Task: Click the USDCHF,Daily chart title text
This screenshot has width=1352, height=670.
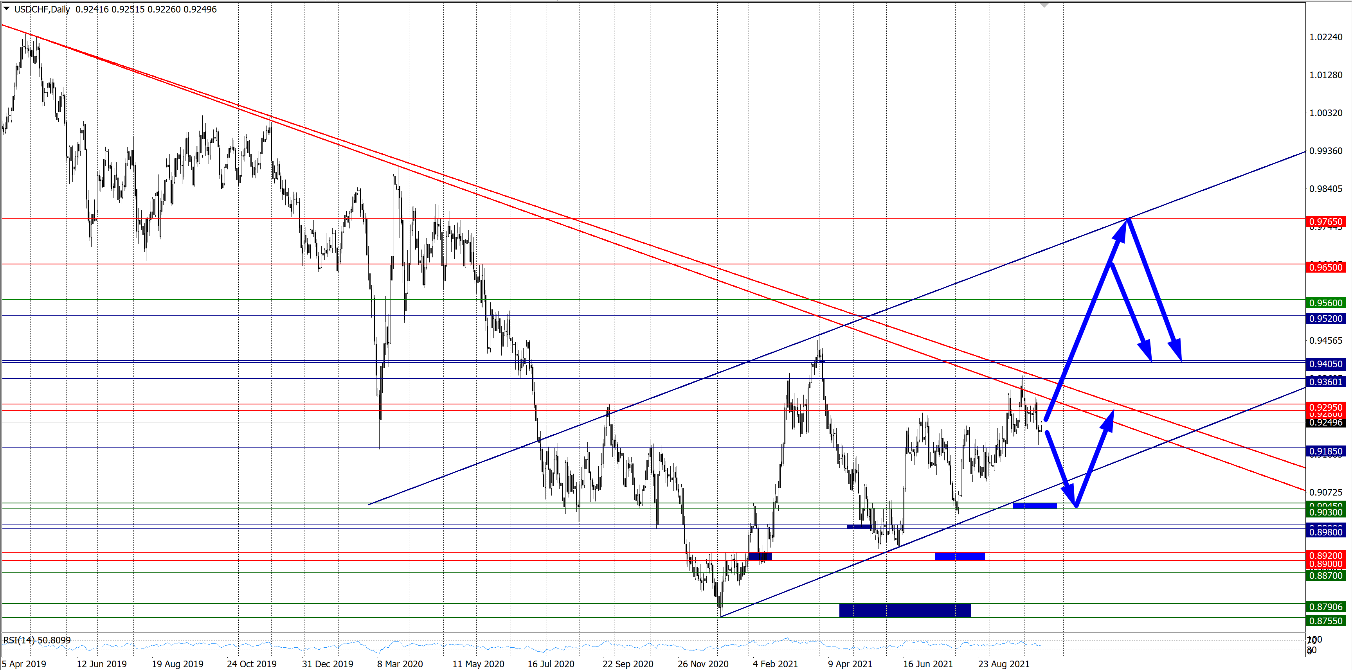Action: (42, 9)
